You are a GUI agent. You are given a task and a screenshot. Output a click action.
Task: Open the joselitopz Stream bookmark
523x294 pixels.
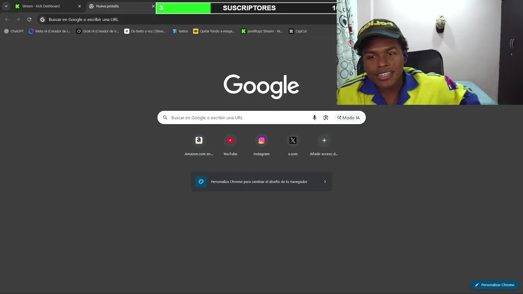(x=262, y=31)
